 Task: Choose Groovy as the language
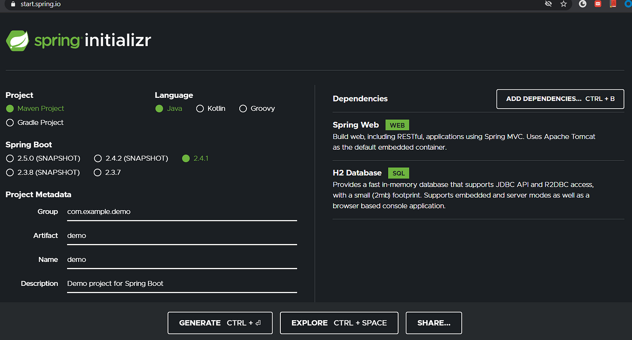click(x=257, y=108)
